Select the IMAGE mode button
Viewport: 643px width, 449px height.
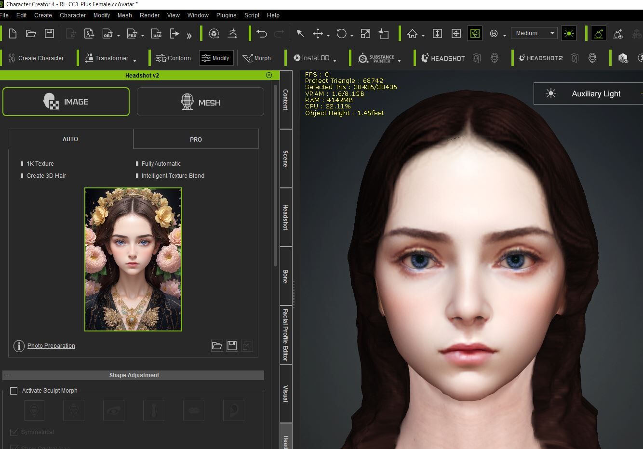(x=66, y=102)
